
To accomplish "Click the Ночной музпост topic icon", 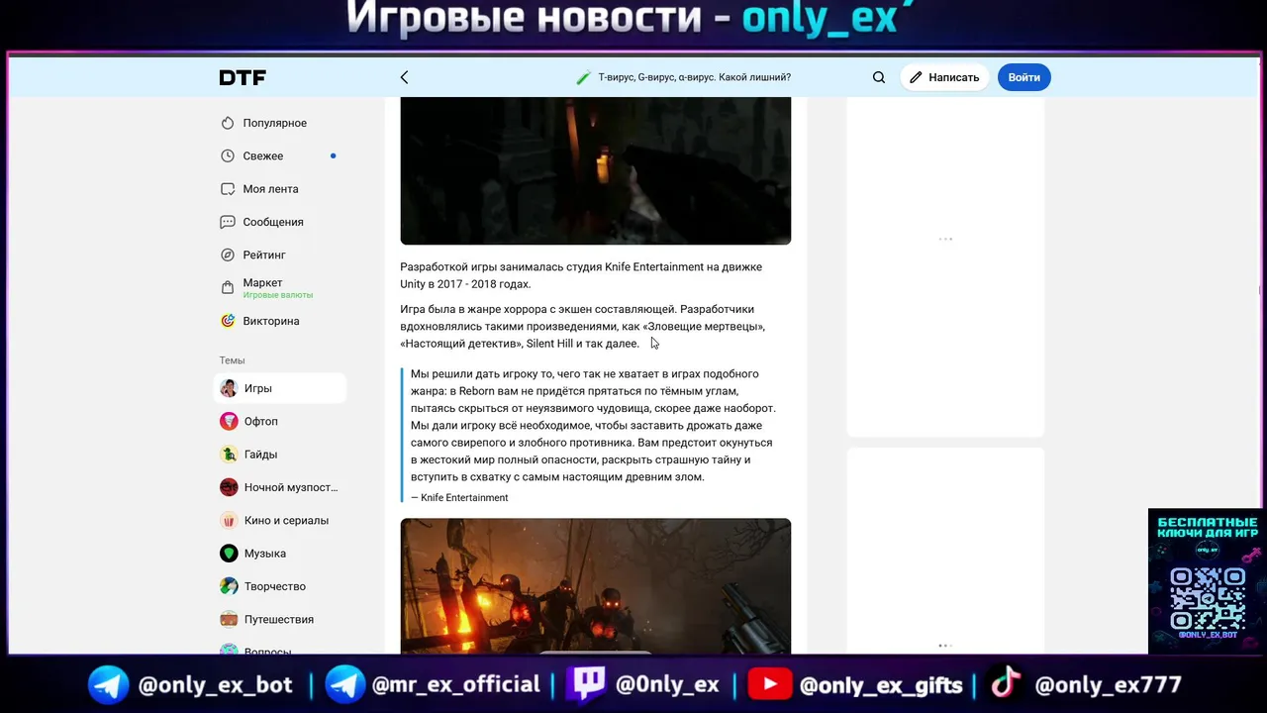I will click(x=229, y=487).
